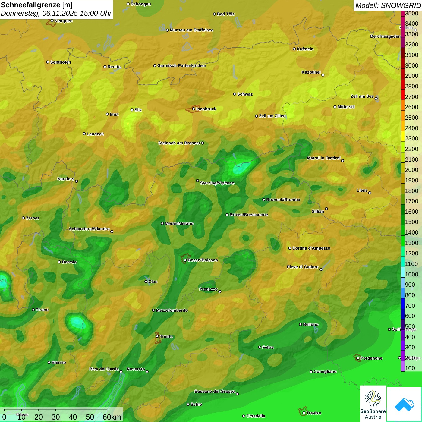This screenshot has width=422, height=422.
Task: Click the Sterzing/Vipiteno label
Action: 217,183
